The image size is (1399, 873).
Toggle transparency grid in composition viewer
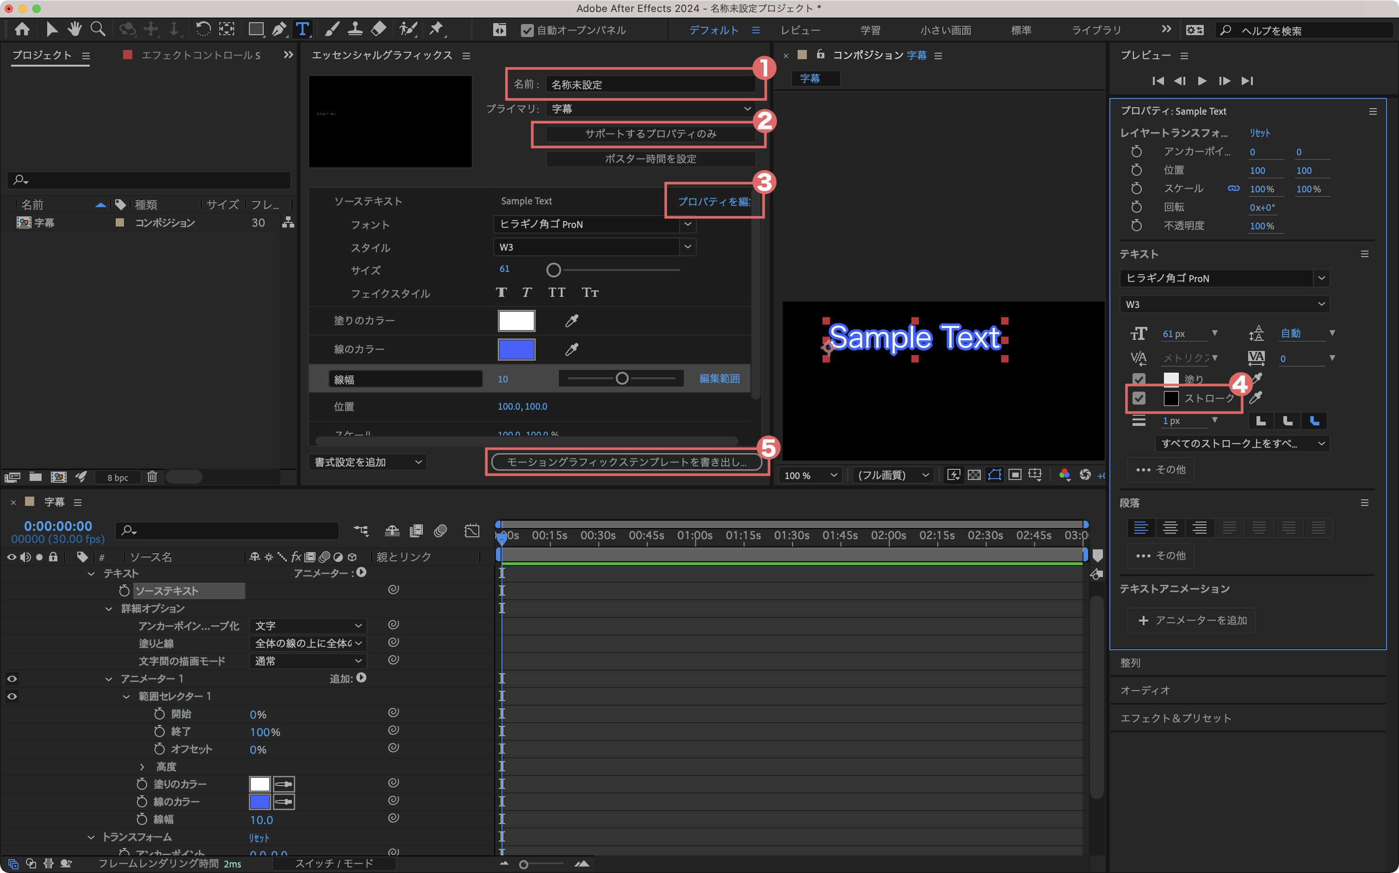tap(974, 474)
